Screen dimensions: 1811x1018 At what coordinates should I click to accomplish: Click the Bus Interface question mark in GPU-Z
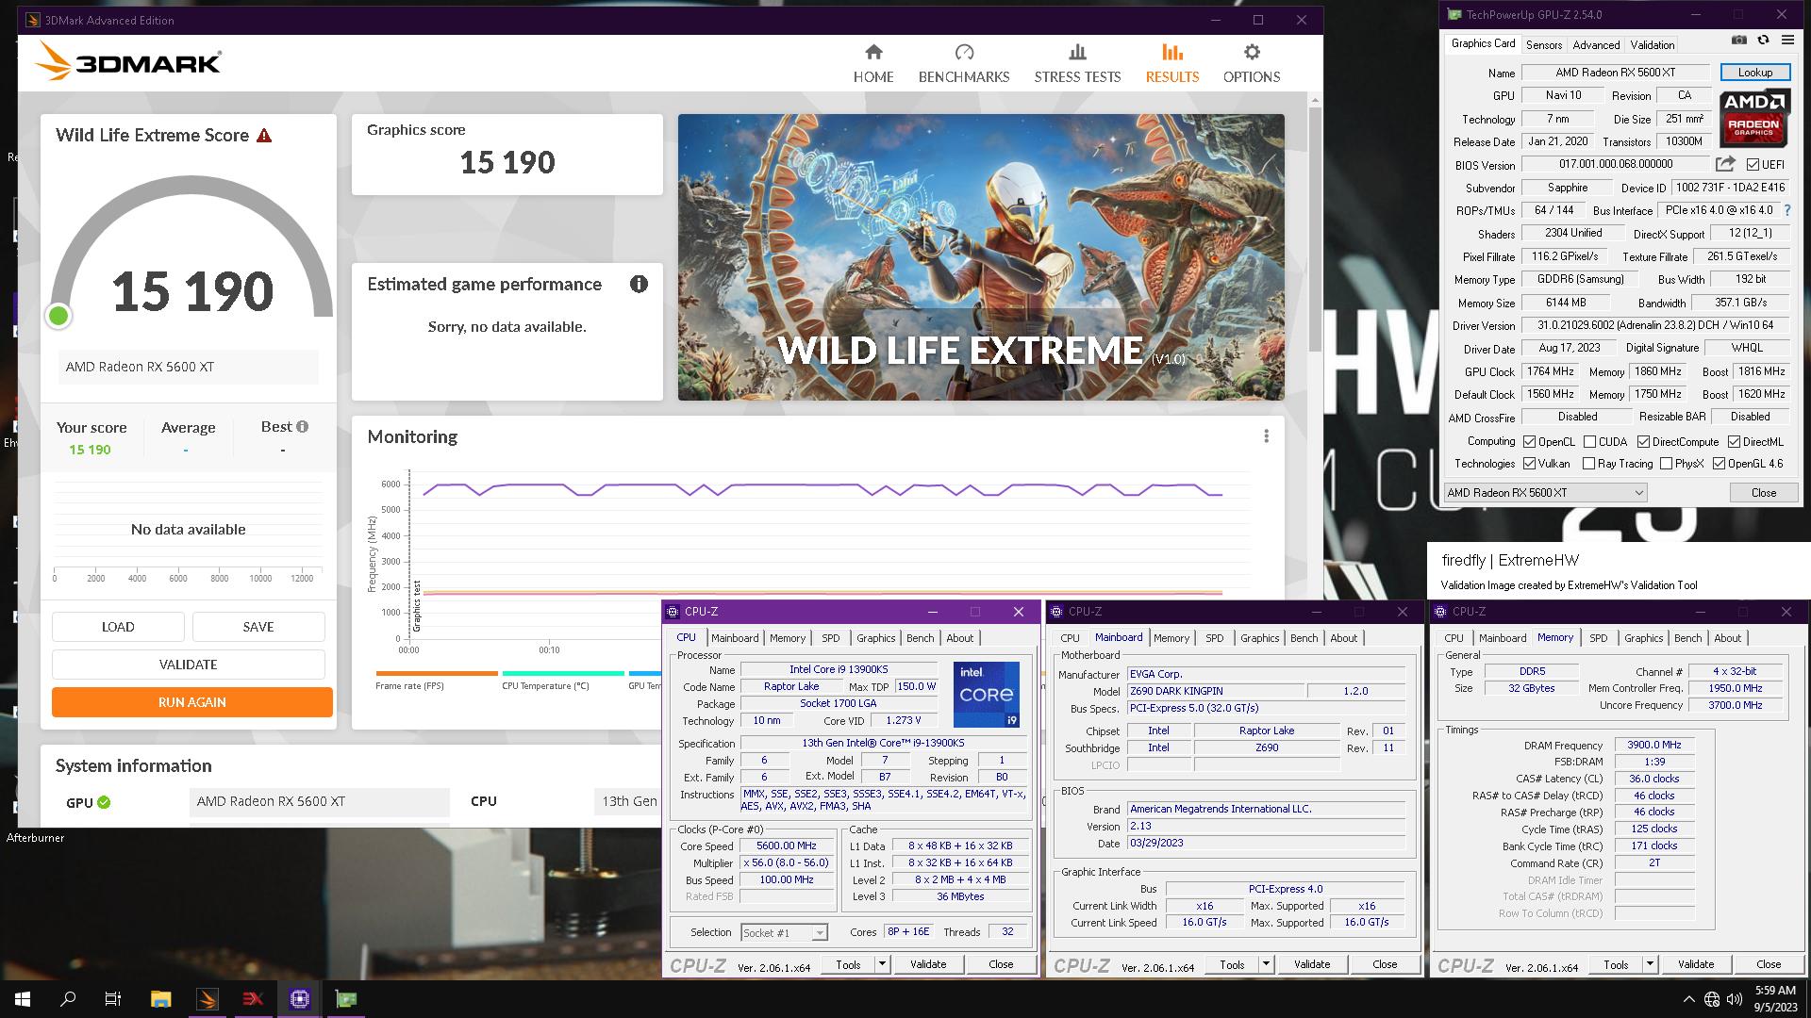(x=1786, y=211)
